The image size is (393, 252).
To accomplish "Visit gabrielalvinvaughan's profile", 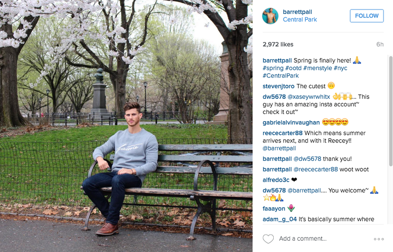I will (x=291, y=123).
